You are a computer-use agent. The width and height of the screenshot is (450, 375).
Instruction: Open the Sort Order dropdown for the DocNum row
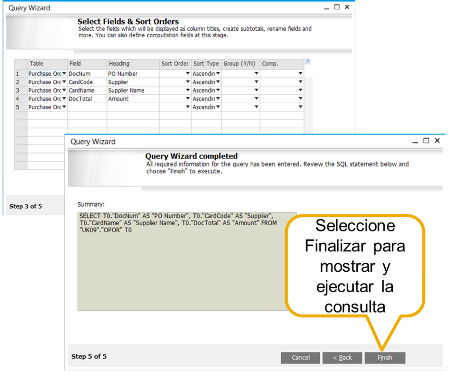pos(187,73)
